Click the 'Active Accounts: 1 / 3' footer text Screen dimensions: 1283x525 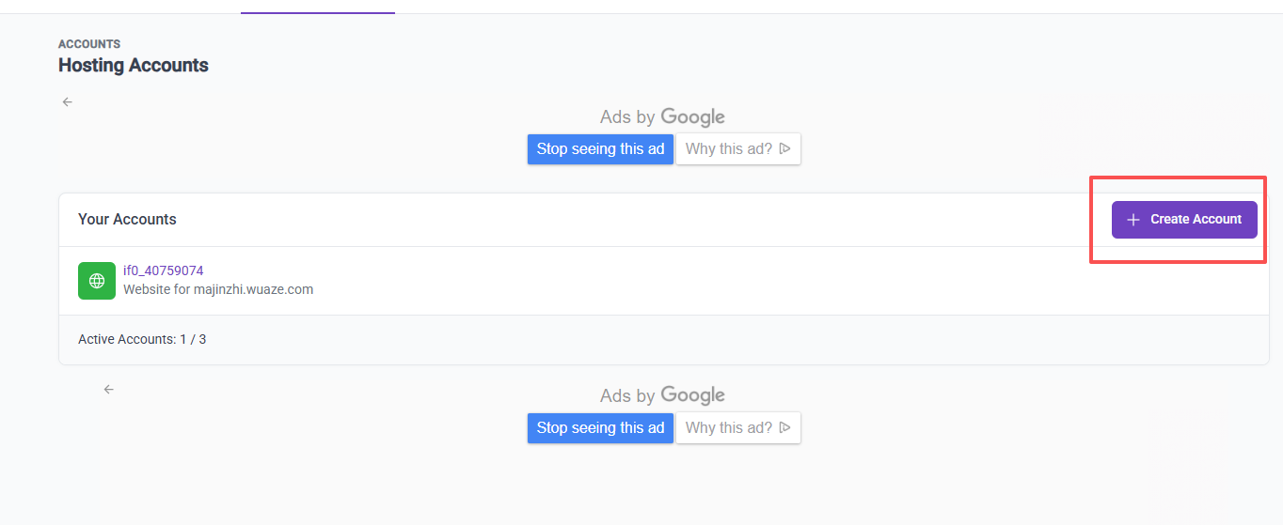pyautogui.click(x=142, y=339)
